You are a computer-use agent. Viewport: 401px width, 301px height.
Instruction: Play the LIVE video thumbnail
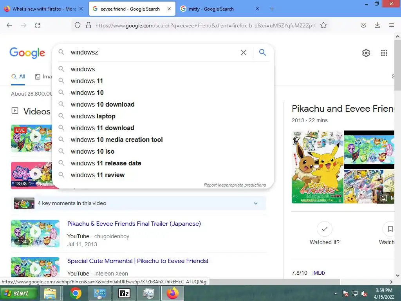[x=31, y=138]
